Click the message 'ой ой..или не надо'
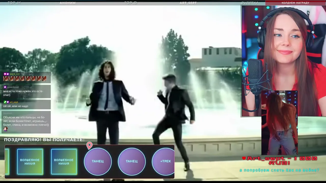 click(16, 106)
